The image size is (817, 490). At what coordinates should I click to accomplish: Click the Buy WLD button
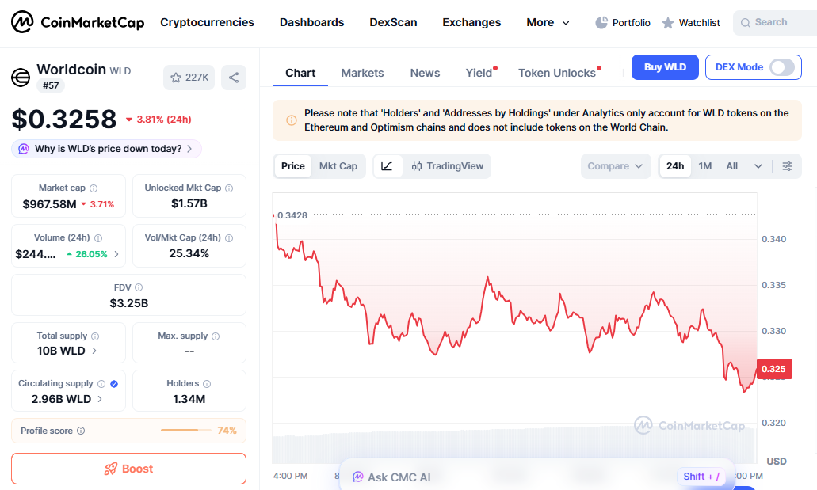click(x=665, y=67)
